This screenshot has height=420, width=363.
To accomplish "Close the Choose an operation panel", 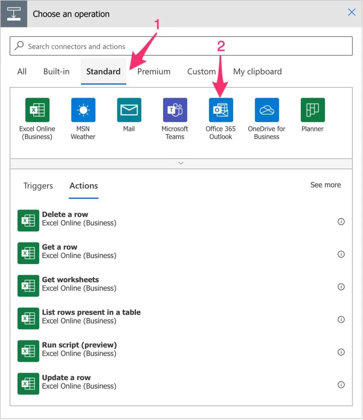I will [352, 12].
